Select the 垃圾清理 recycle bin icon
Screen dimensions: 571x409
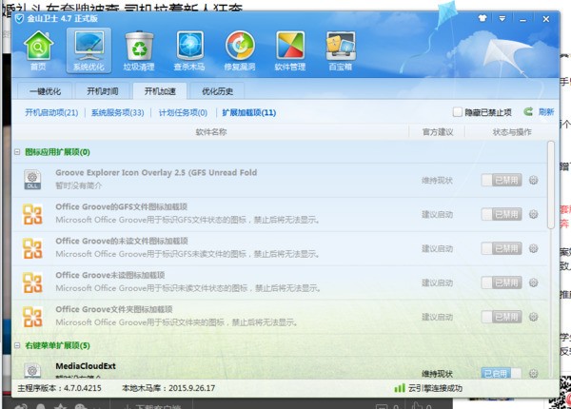pyautogui.click(x=139, y=46)
